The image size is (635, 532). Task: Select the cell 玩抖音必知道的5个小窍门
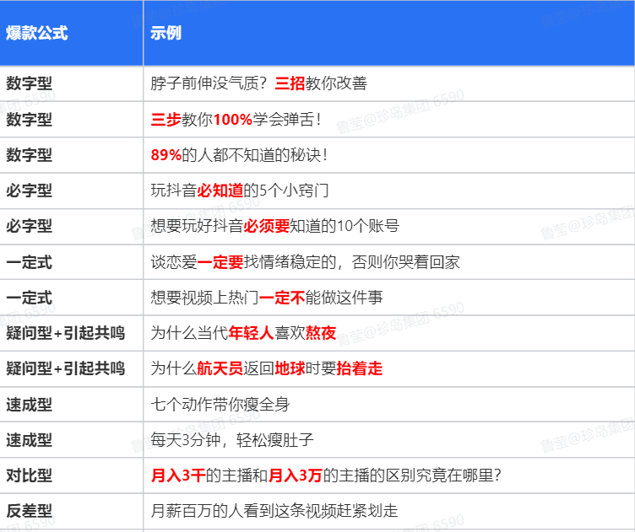coord(239,191)
